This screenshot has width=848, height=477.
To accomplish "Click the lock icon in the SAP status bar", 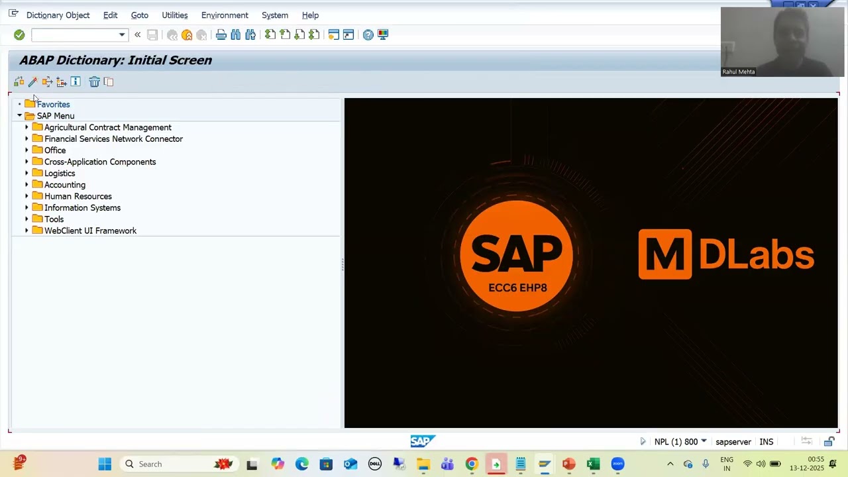I will 829,441.
